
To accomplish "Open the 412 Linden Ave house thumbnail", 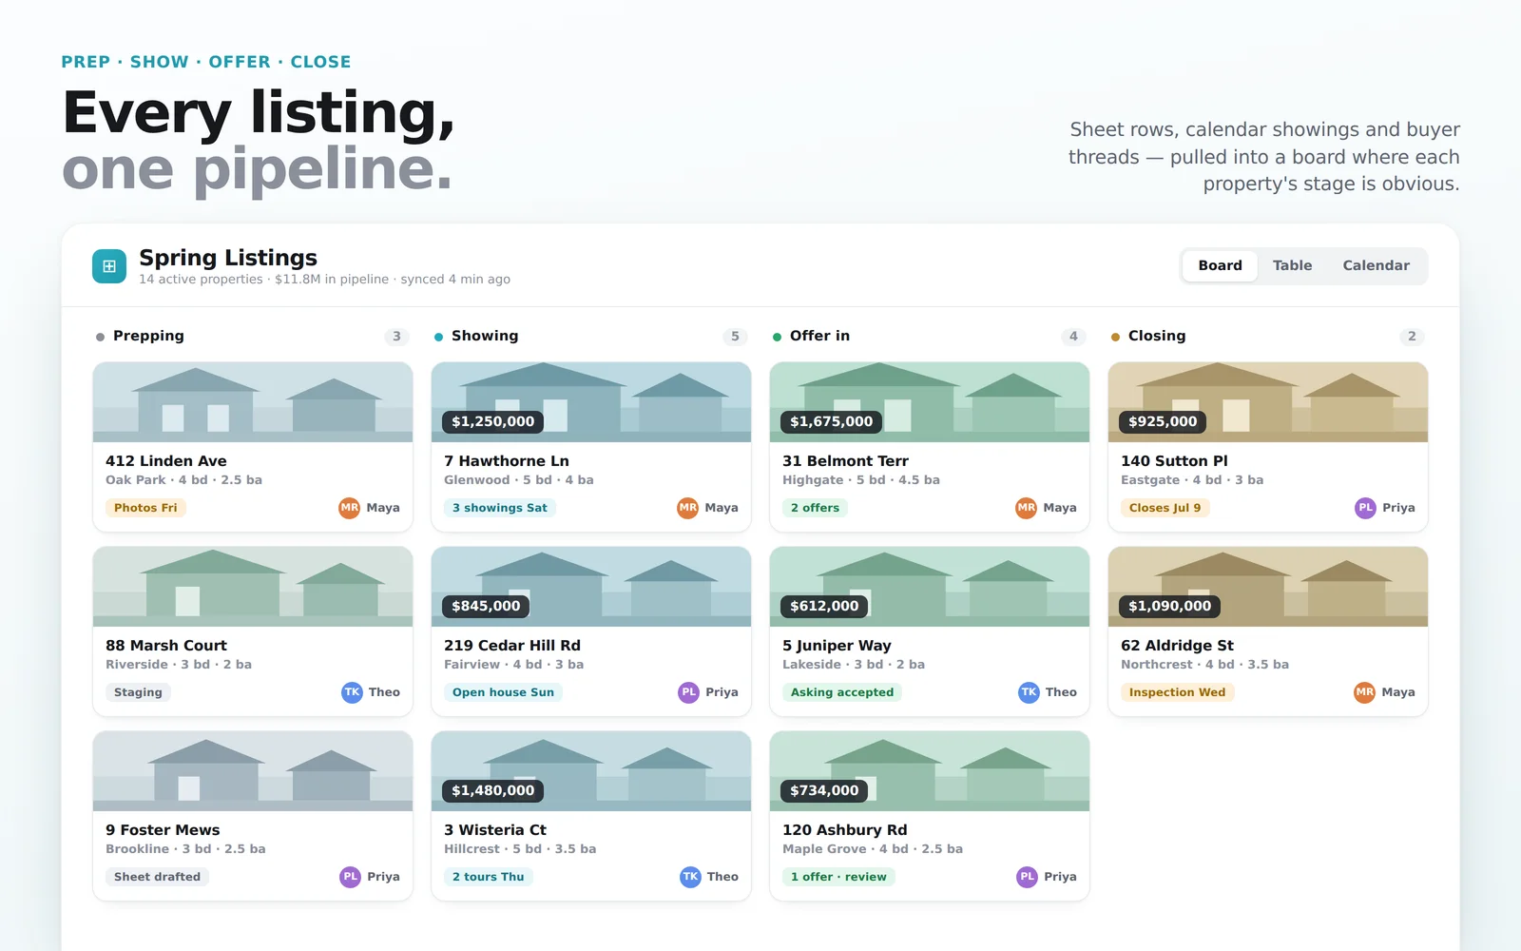I will pos(253,402).
